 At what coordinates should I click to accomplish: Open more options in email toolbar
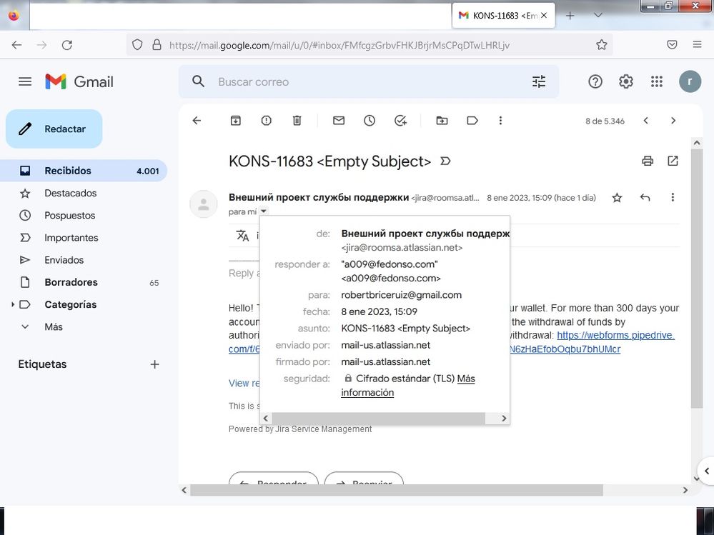(500, 121)
